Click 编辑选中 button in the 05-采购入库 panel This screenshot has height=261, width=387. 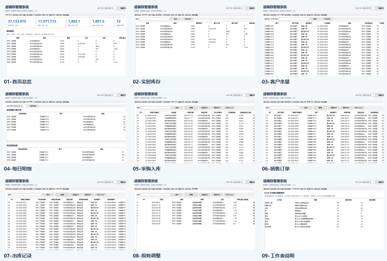205,108
